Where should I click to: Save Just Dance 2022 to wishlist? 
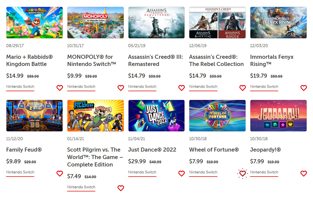click(182, 174)
